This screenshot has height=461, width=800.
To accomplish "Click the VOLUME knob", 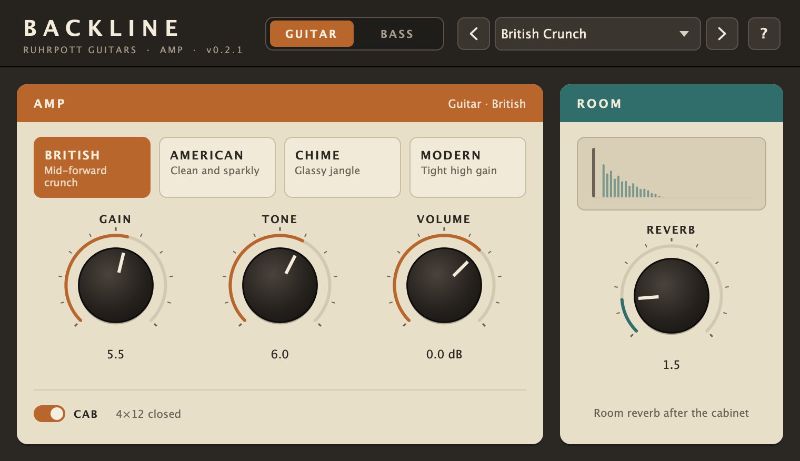I will coord(444,285).
